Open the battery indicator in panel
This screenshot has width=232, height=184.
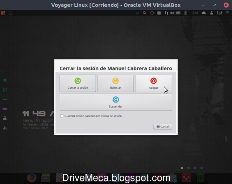click(186, 13)
